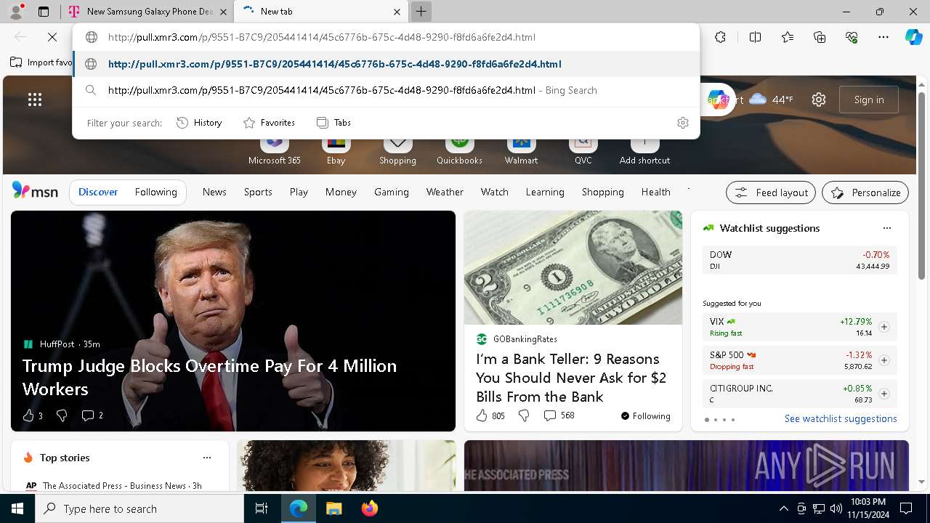This screenshot has height=523, width=930.
Task: Open the Trump Judge article thumbnail
Action: pyautogui.click(x=233, y=321)
